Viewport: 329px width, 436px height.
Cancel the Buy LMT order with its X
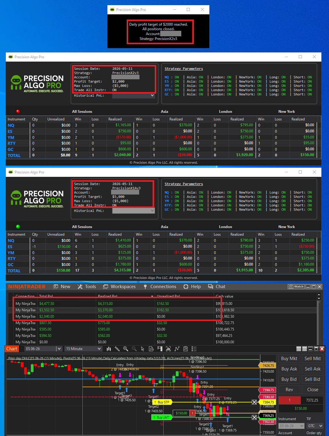click(254, 417)
